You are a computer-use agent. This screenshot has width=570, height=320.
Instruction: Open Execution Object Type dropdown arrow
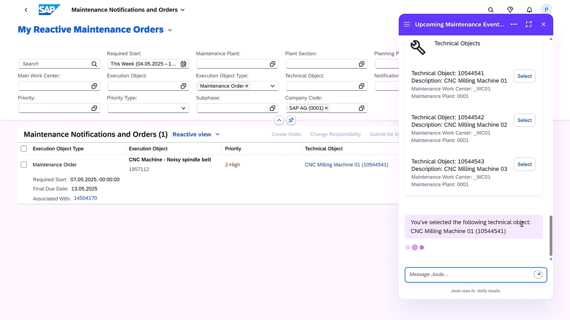coord(273,86)
